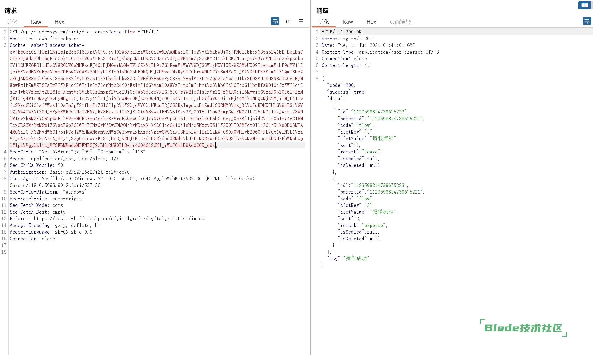593x355 pixels.
Task: Open the response Hex tab
Action: [371, 22]
